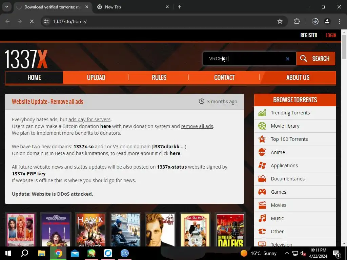
Task: Click the Trending Torrents chart icon
Action: (262, 113)
